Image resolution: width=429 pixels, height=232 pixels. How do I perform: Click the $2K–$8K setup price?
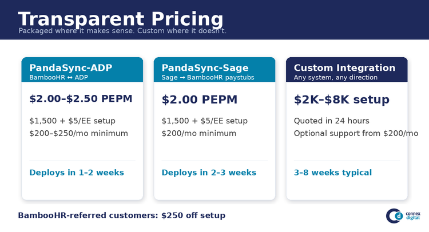tap(341, 99)
